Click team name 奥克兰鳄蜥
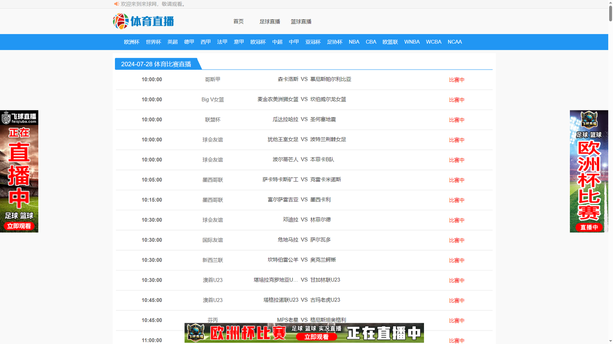 coord(323,259)
